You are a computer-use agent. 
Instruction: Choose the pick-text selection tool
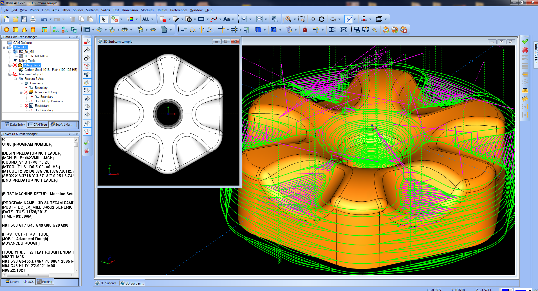tap(87, 99)
